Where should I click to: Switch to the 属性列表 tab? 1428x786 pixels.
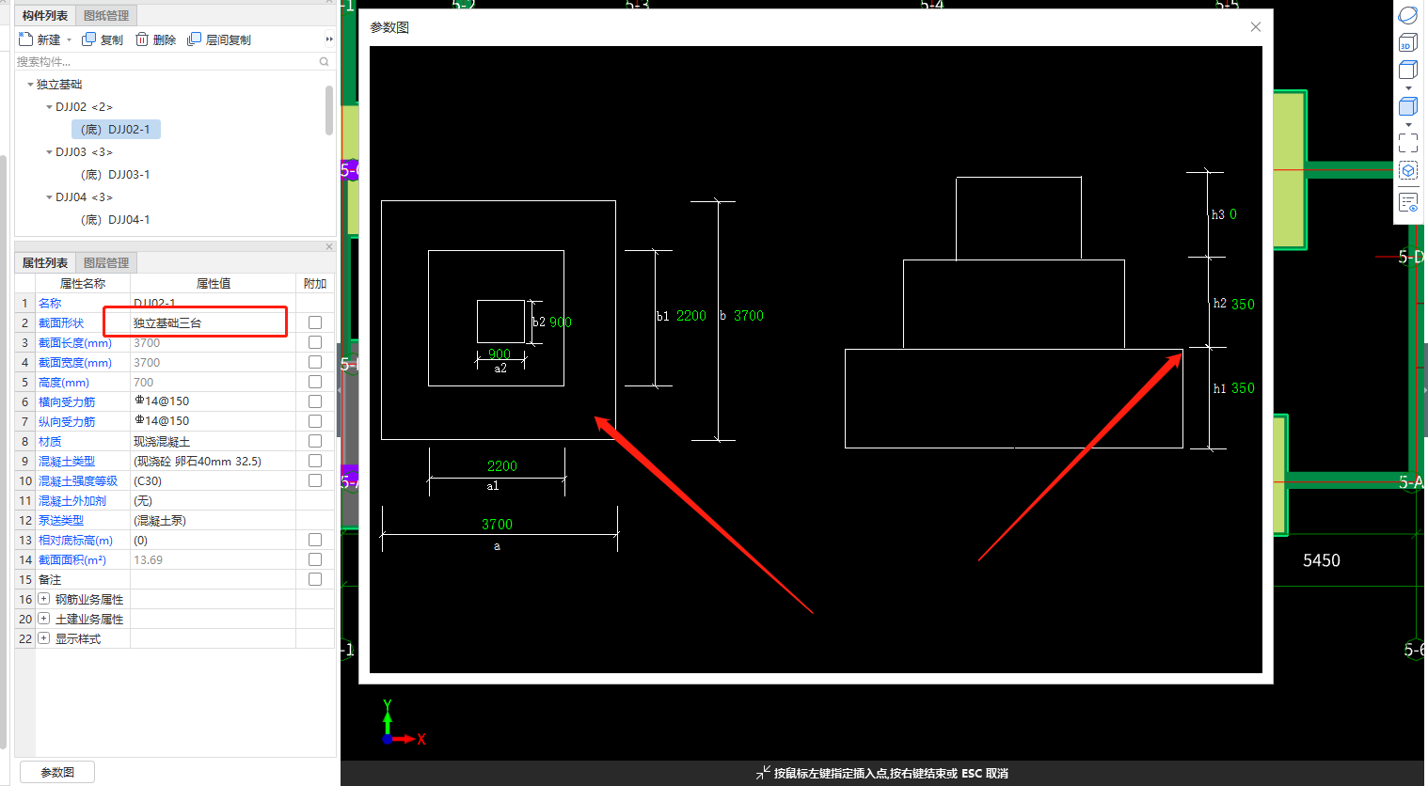point(45,262)
